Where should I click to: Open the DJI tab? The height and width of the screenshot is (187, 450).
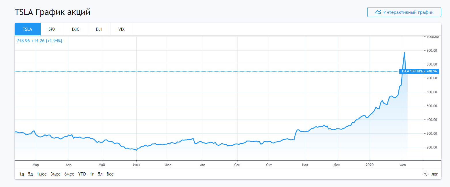[x=99, y=29]
